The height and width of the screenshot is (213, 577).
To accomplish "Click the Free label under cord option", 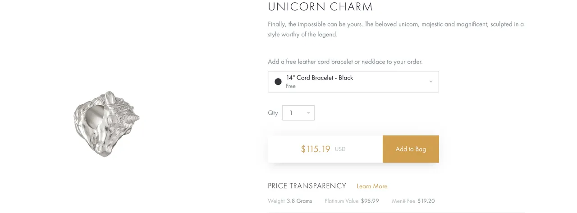I will pos(291,86).
